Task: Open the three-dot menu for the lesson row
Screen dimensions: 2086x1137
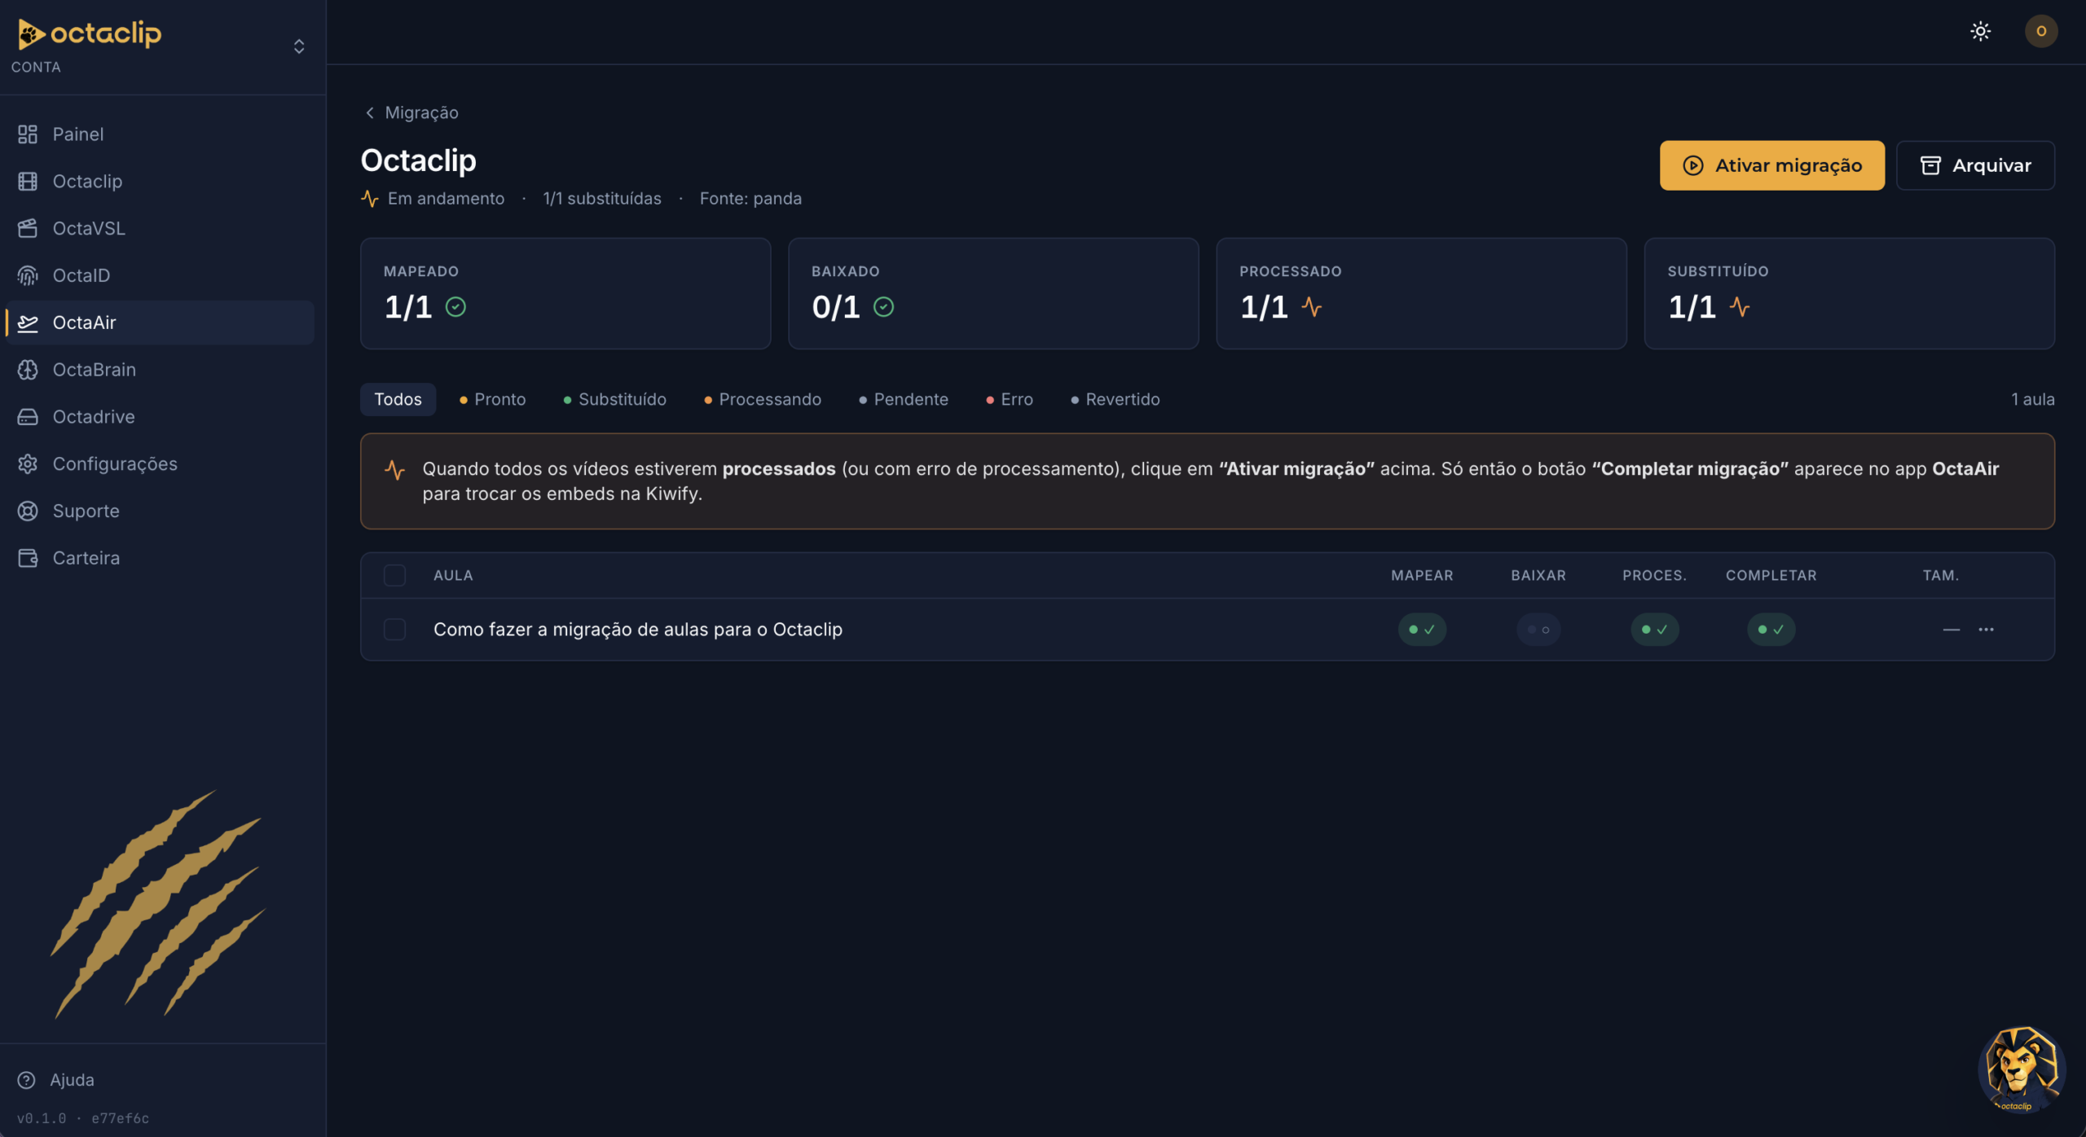Action: tap(1986, 630)
